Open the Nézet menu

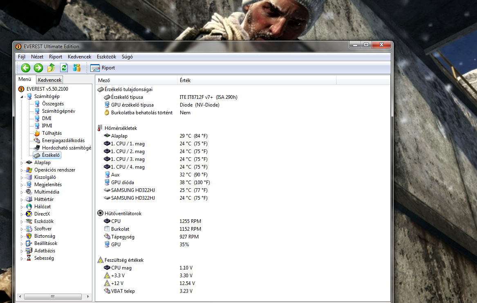click(37, 56)
